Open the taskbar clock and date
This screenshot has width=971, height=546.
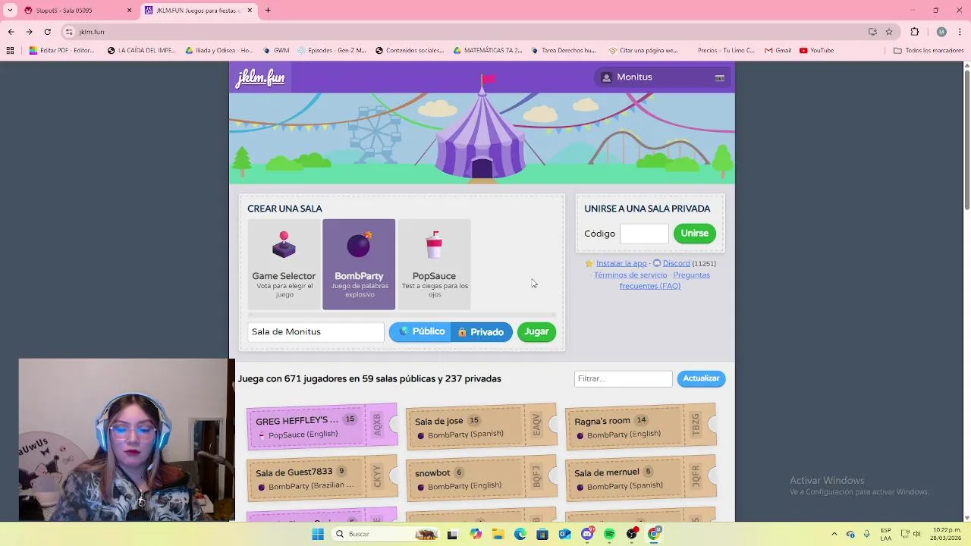[947, 534]
